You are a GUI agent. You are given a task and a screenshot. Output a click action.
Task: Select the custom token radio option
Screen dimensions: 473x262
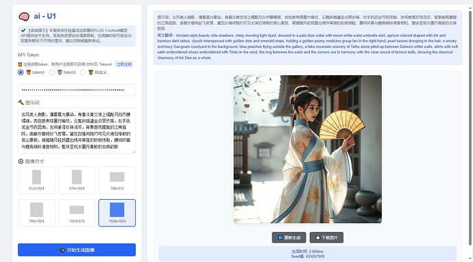[83, 73]
